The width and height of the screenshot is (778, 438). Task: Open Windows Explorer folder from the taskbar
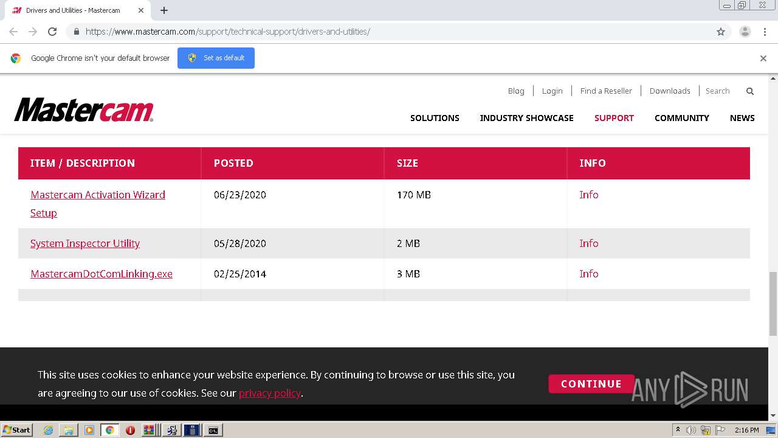pos(69,430)
